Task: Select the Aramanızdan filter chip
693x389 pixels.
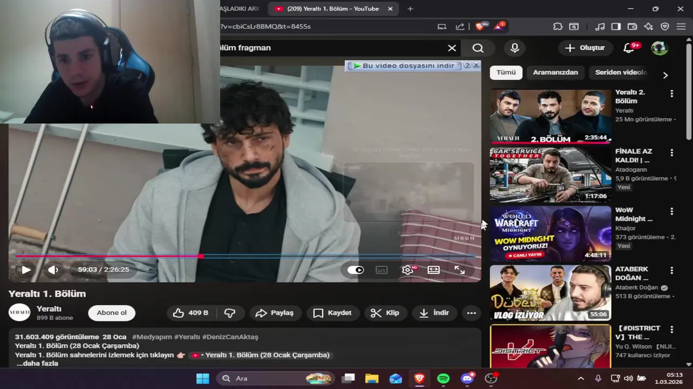Action: tap(555, 72)
